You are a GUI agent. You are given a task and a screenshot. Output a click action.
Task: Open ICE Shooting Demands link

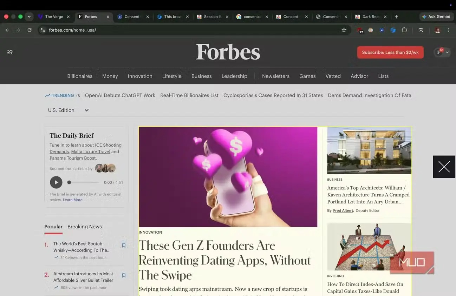tap(108, 145)
